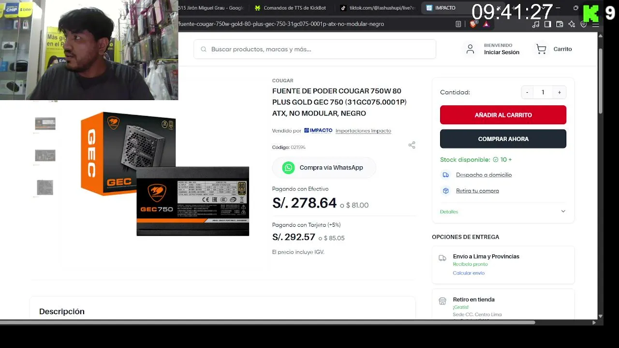Click the truck icon beside Envío a Lima y Provincias
Screen dimensions: 619x348
pyautogui.click(x=442, y=258)
